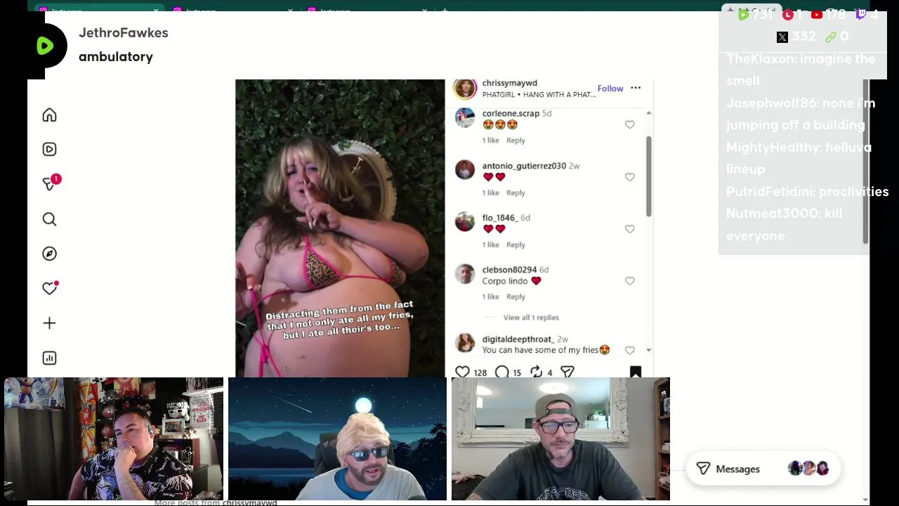The image size is (899, 506).
Task: Click the Josephwolf86 chat message
Action: (x=801, y=114)
